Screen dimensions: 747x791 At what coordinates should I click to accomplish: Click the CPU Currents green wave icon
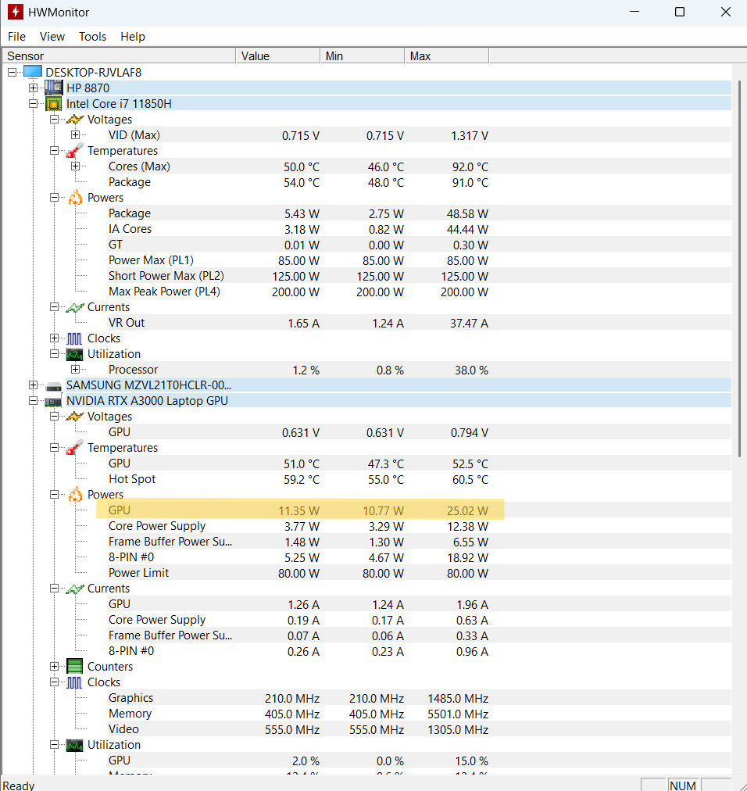click(x=75, y=307)
